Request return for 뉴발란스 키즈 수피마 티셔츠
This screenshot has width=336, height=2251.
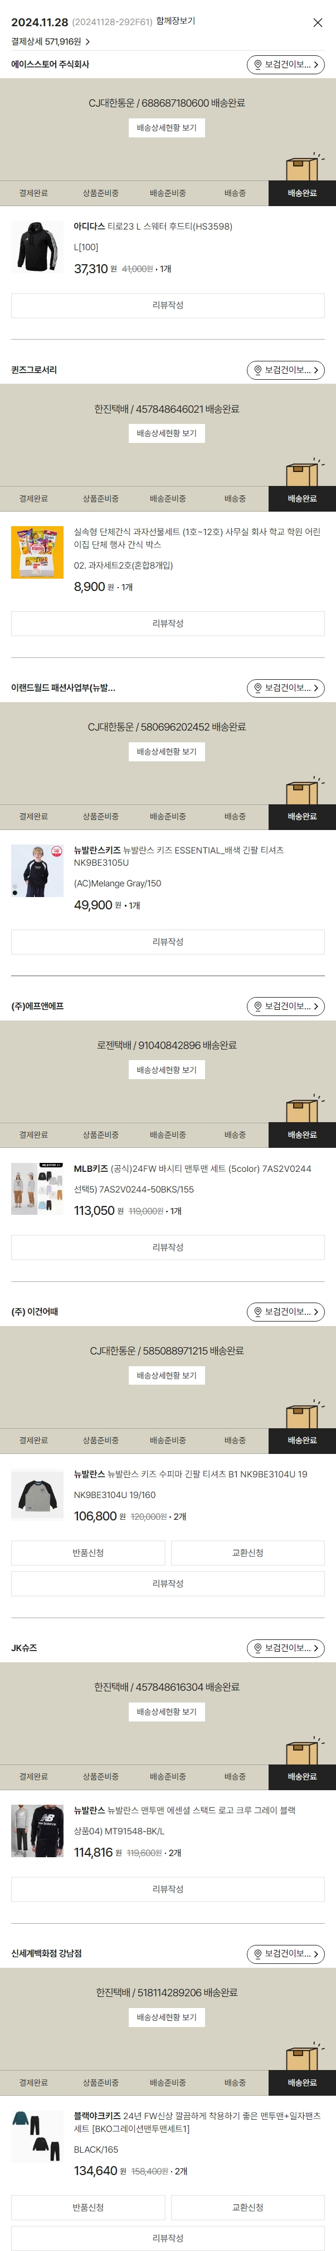[x=88, y=1554]
